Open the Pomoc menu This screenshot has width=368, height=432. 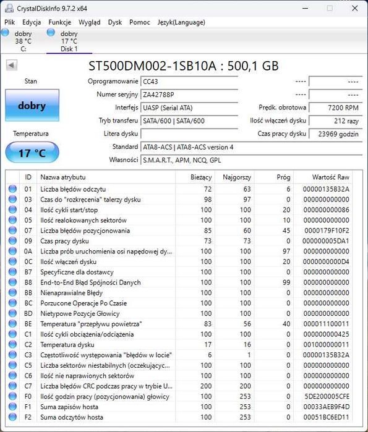pos(140,22)
